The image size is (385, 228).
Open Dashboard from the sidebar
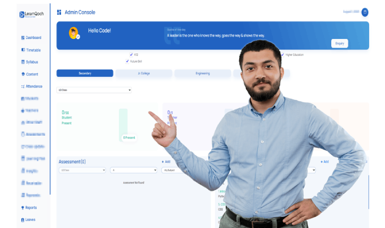click(31, 38)
